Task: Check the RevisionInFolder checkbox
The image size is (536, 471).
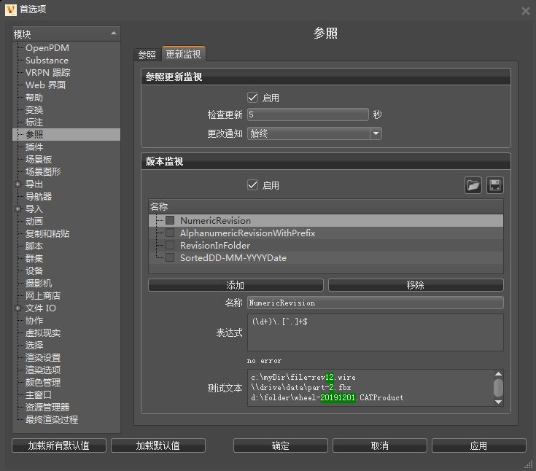Action: tap(170, 245)
